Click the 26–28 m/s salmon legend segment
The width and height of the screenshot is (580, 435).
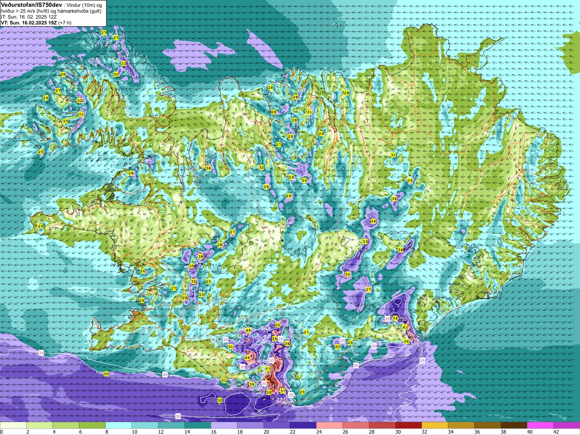356,425
